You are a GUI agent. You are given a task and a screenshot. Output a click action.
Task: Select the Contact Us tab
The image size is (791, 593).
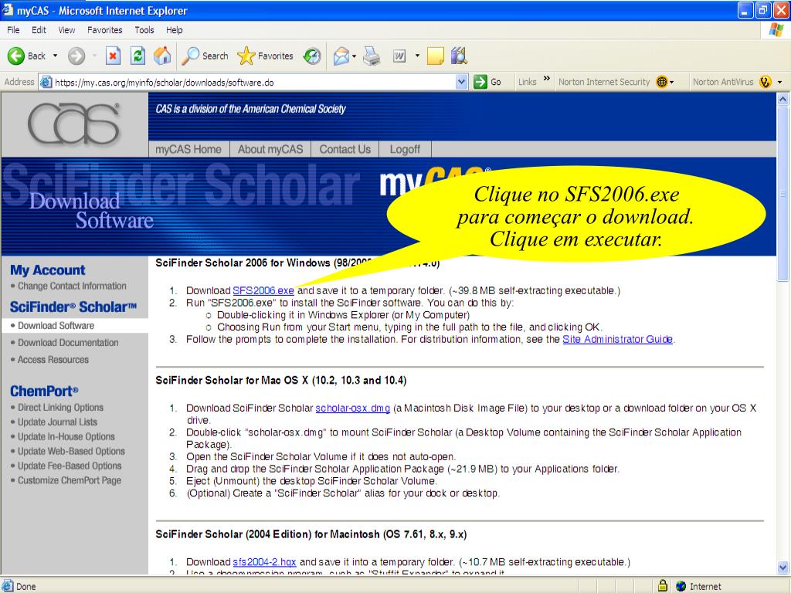[345, 149]
